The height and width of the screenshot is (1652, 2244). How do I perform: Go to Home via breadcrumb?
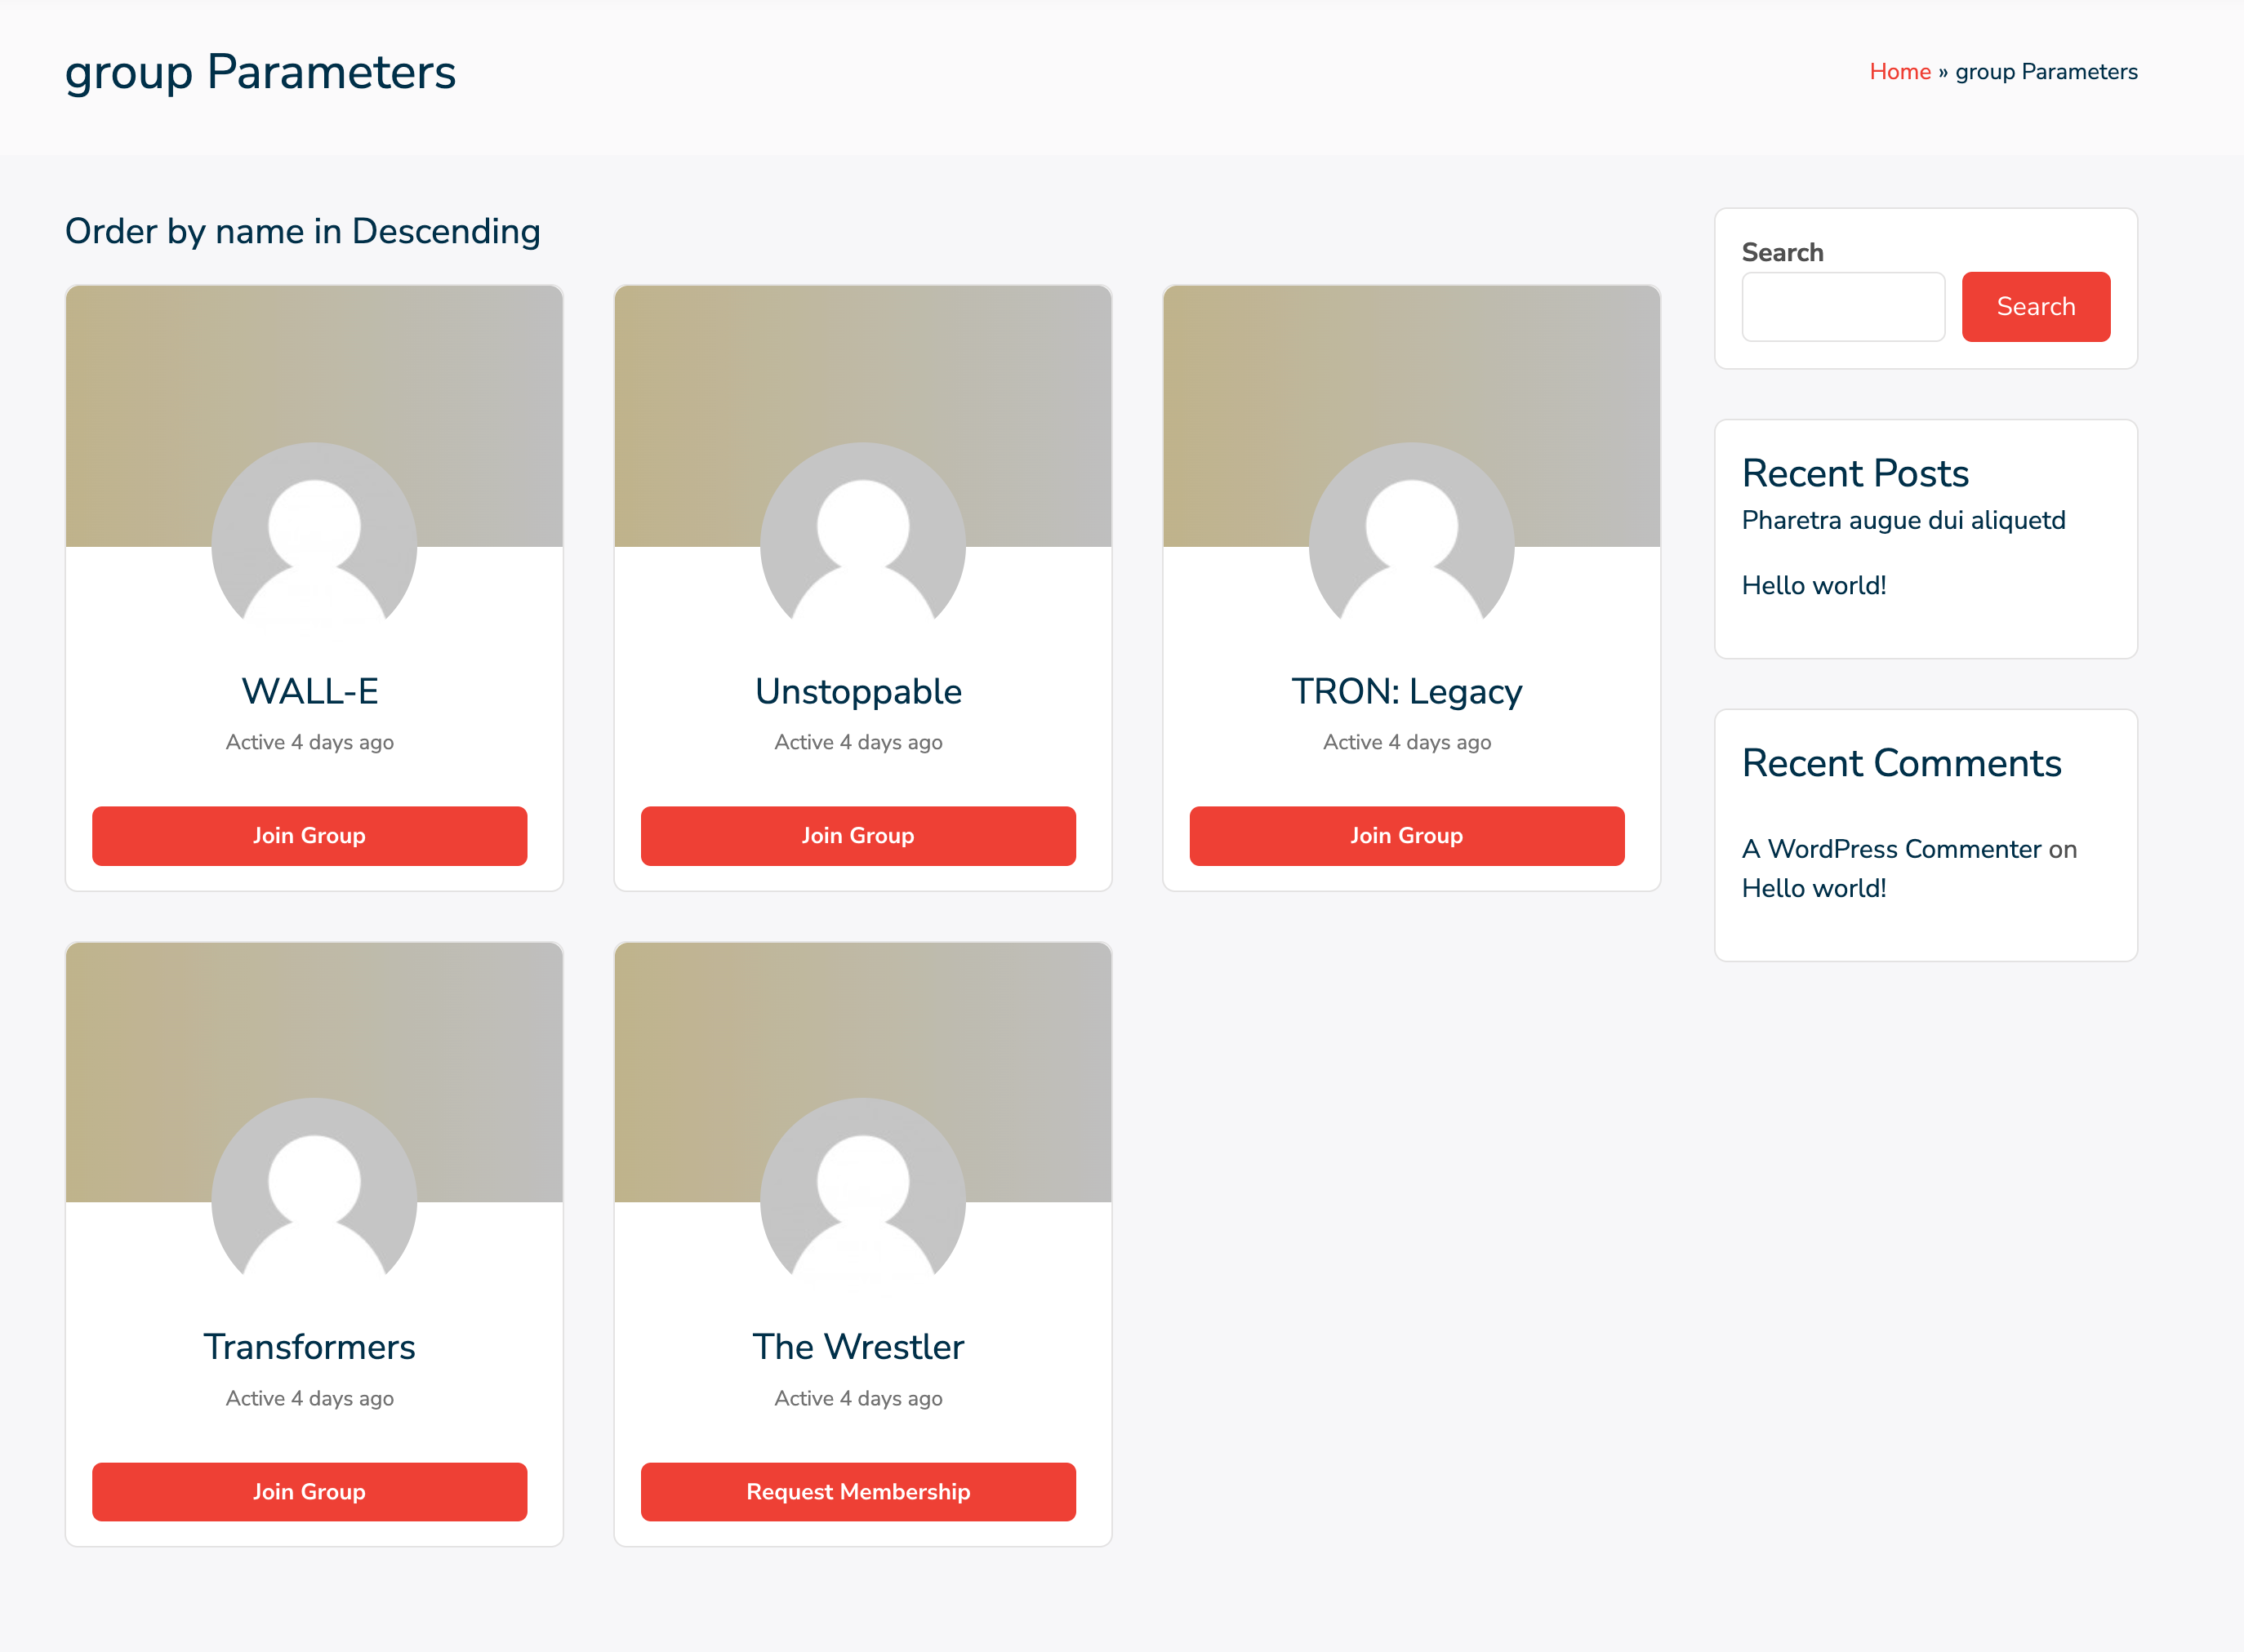pyautogui.click(x=1899, y=72)
